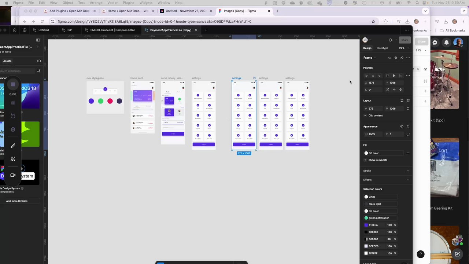Open the user avatar dropdown

366,40
